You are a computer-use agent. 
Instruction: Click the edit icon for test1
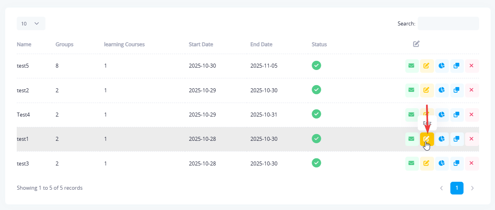(x=426, y=139)
